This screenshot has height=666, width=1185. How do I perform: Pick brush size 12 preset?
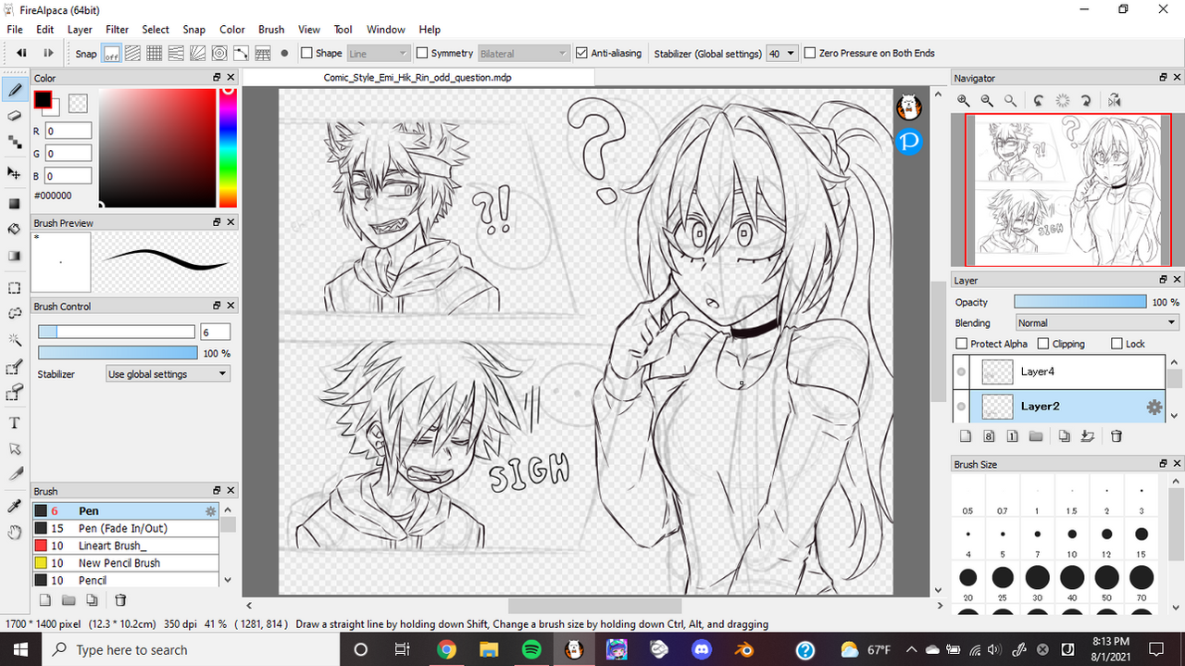[x=1106, y=534]
